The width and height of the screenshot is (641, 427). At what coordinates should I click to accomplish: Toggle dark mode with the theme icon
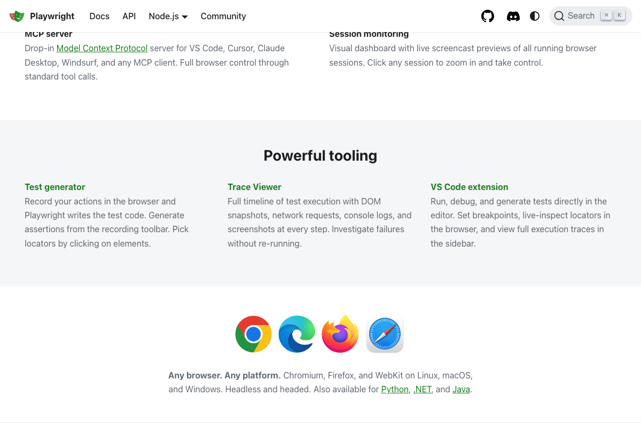coord(535,16)
